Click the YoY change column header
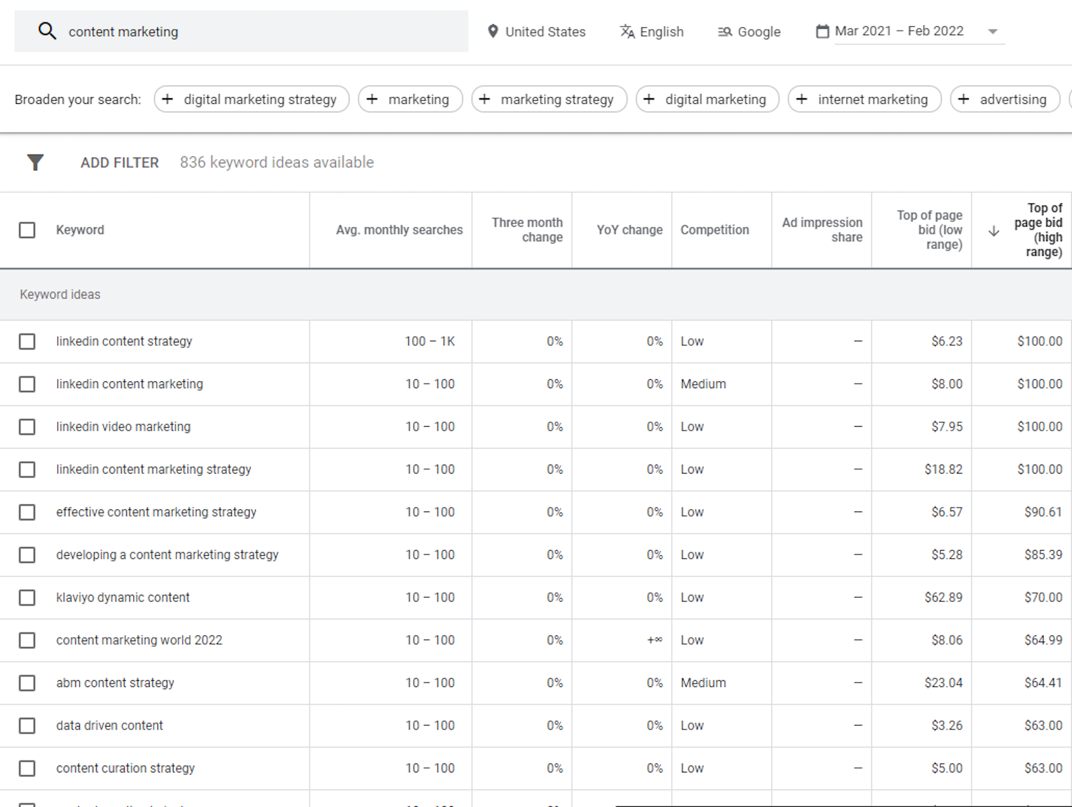Screen dimensions: 1072x807 pos(629,230)
